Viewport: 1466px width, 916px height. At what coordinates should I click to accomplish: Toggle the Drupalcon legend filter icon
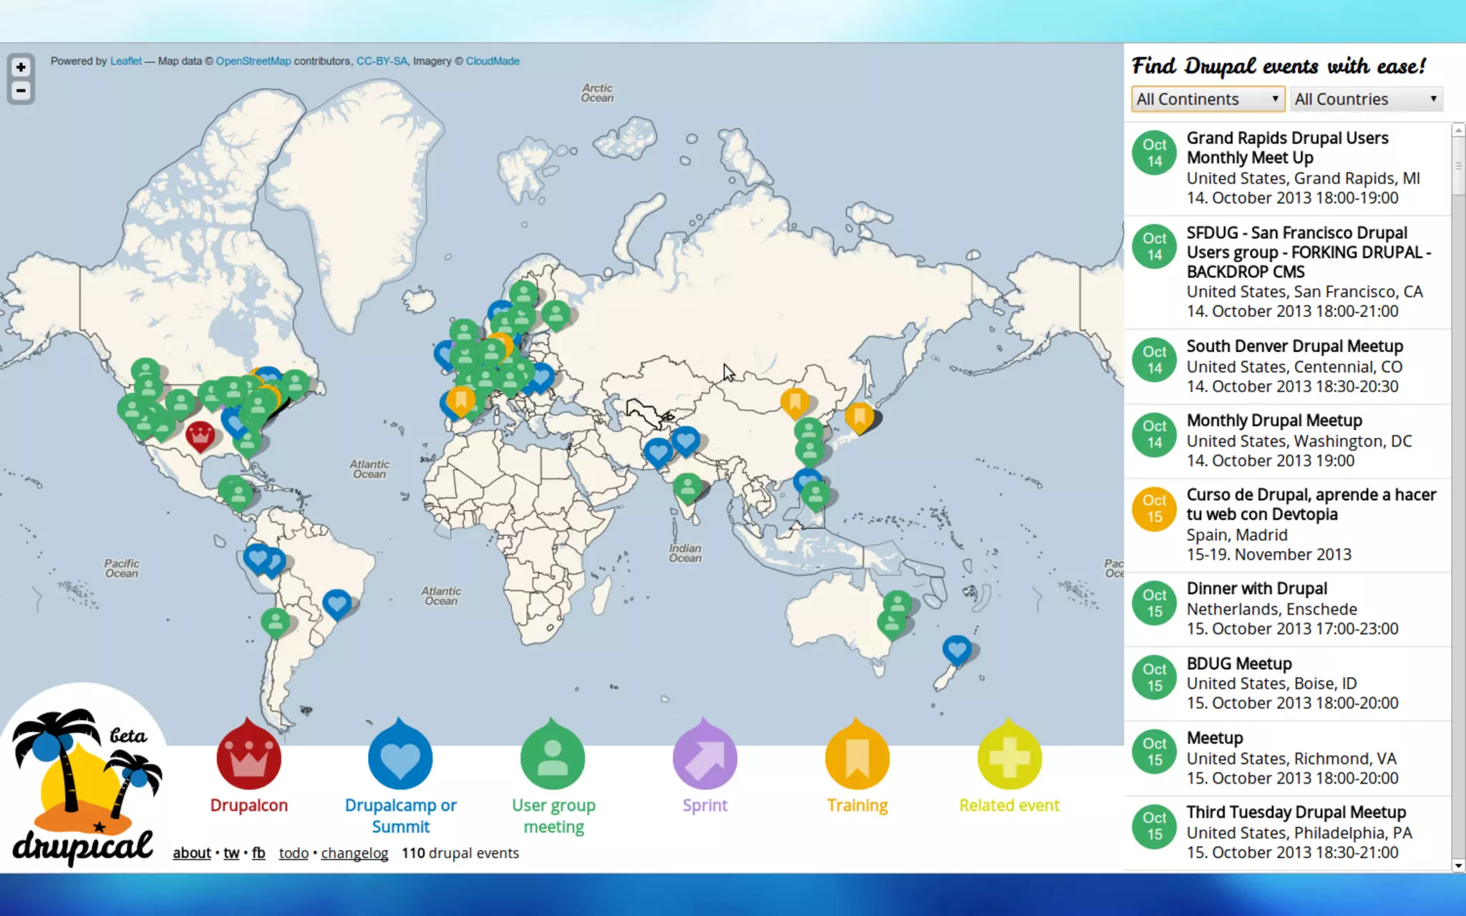point(248,758)
